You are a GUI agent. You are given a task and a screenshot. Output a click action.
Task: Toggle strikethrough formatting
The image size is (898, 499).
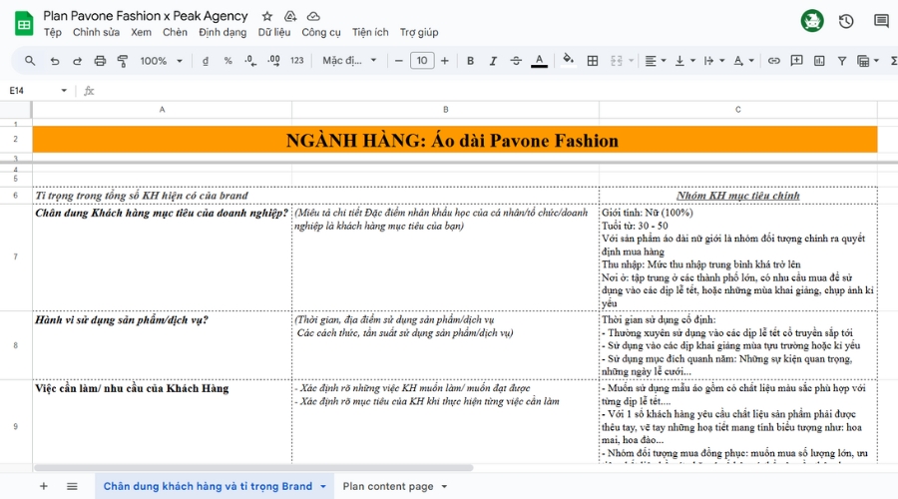516,61
